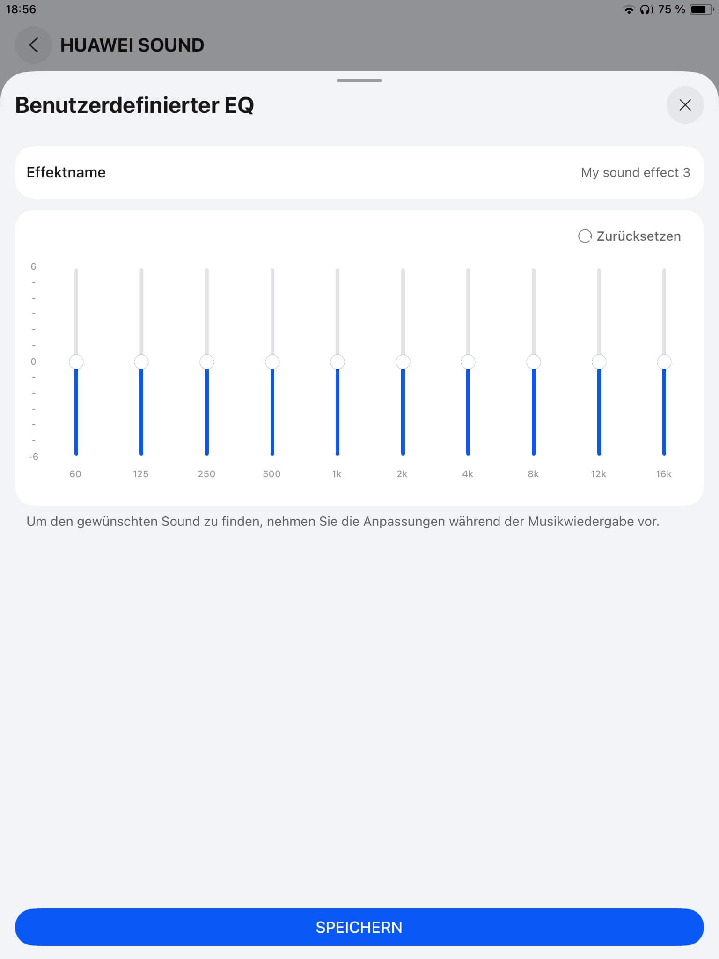Click the Zurücksetzen text link

tap(638, 236)
